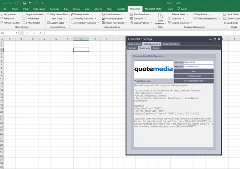
Task: Open the Insert ribbon tab
Action: coord(26,9)
